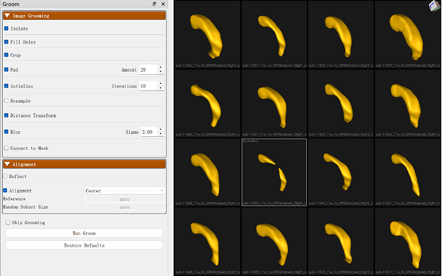Increase the Pad Amount value

(x=161, y=67)
